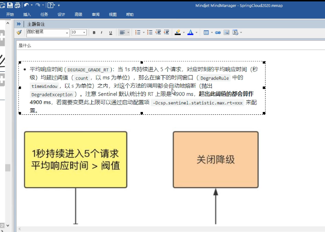Click the insert table icon
This screenshot has width=325, height=232.
click(x=206, y=33)
